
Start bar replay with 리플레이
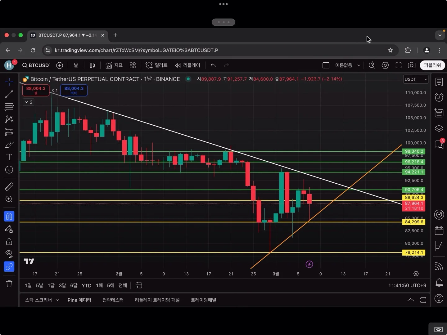(187, 65)
